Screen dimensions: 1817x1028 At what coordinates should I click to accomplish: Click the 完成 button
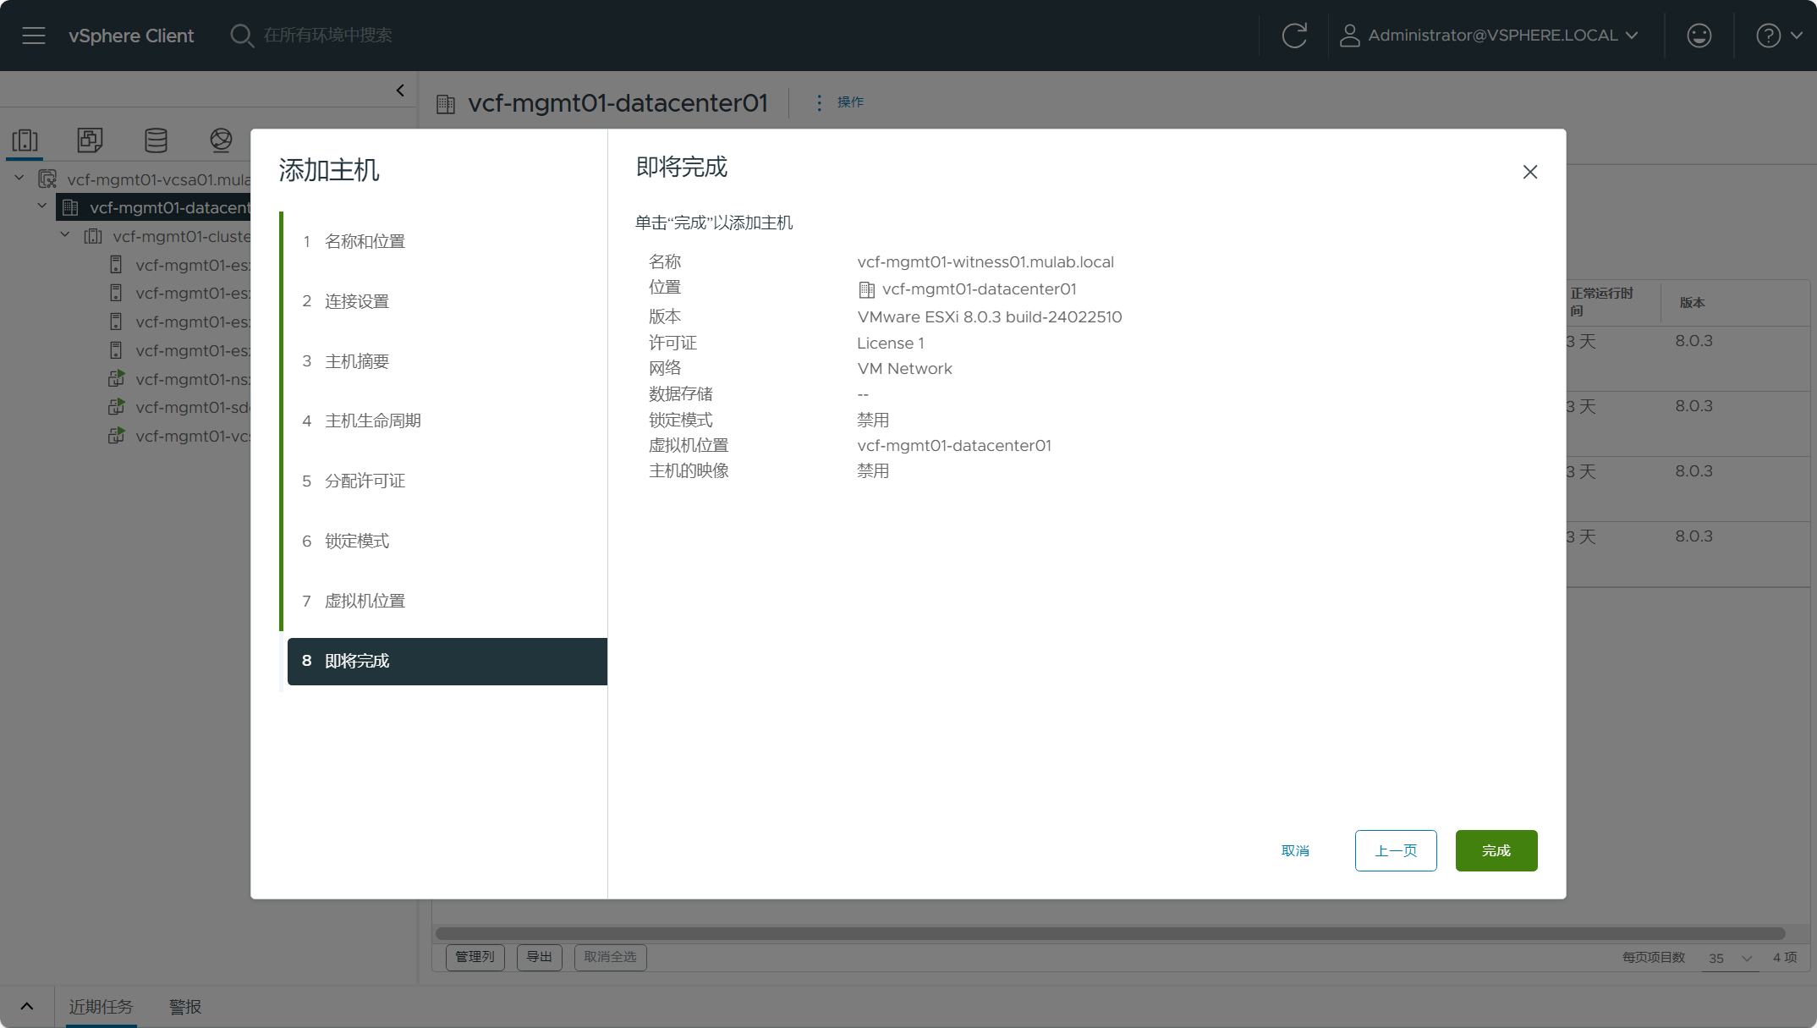point(1496,850)
